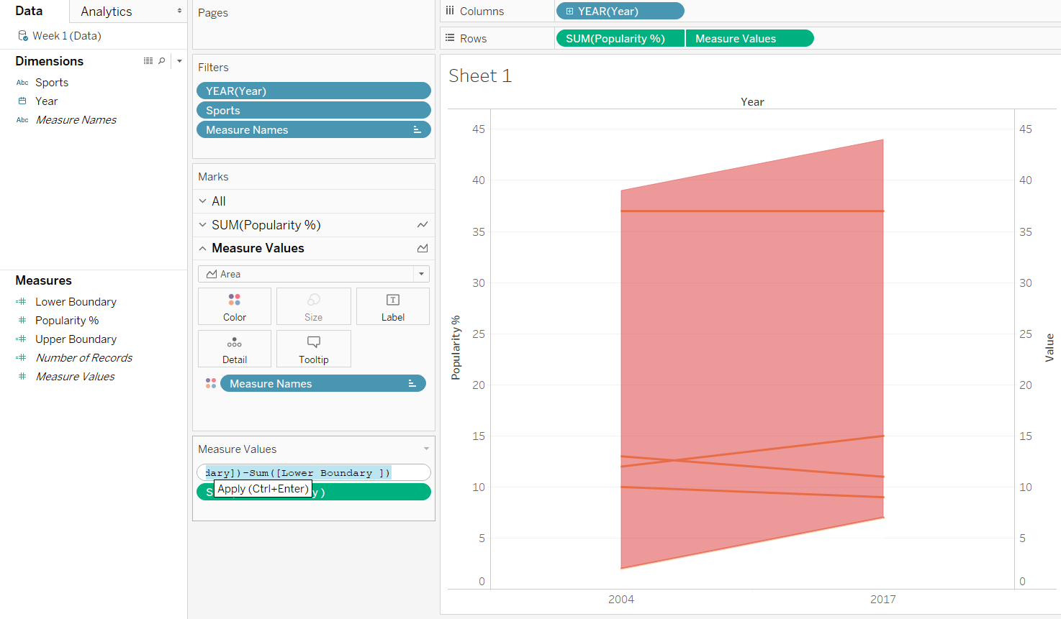Click the color legend dots on Measure Names pill
This screenshot has height=619, width=1061.
(x=211, y=383)
